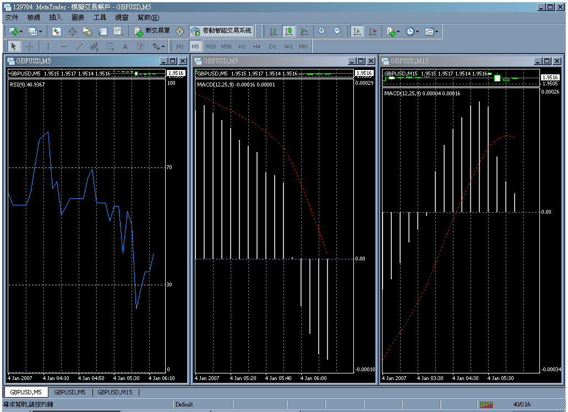Screen dimensions: 568x412
Task: Select the trendline drawing tool
Action: pyautogui.click(x=79, y=46)
